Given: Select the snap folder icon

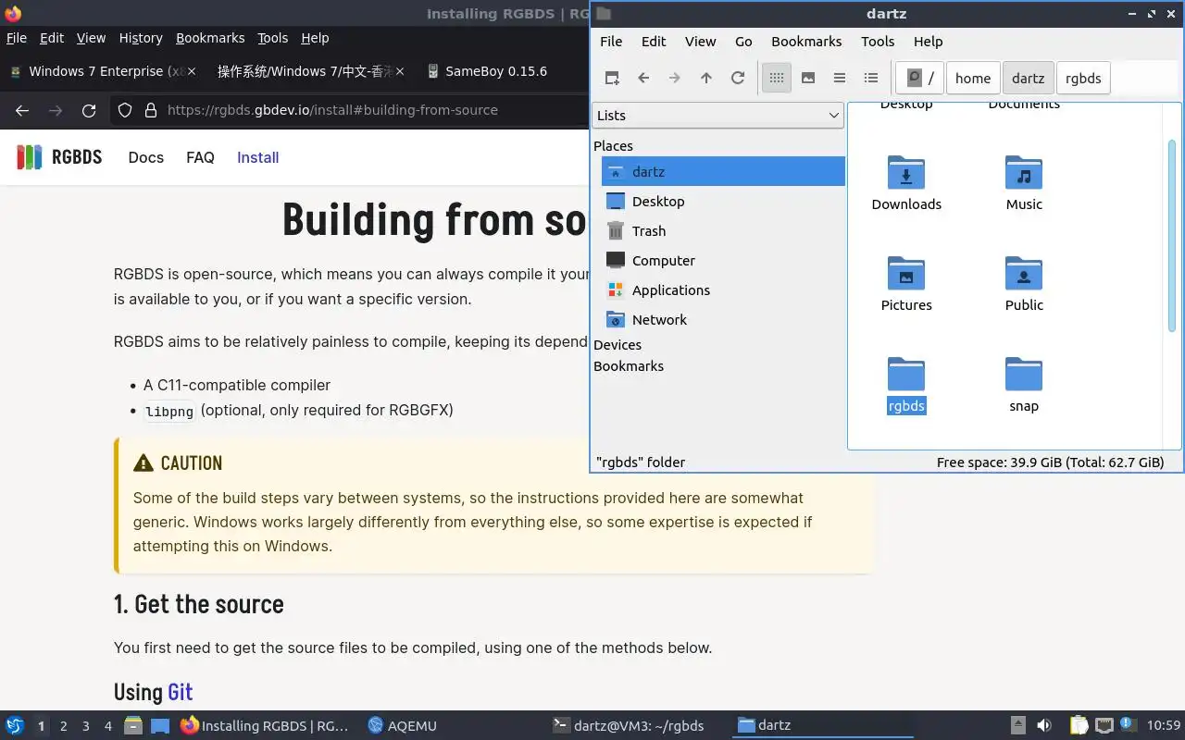Looking at the screenshot, I should click(1024, 375).
